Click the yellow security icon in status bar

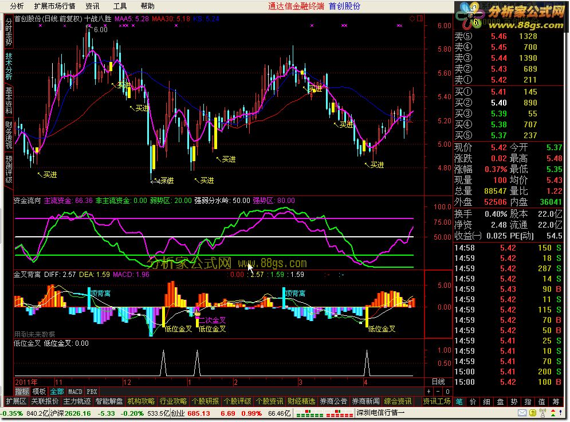[x=533, y=413]
